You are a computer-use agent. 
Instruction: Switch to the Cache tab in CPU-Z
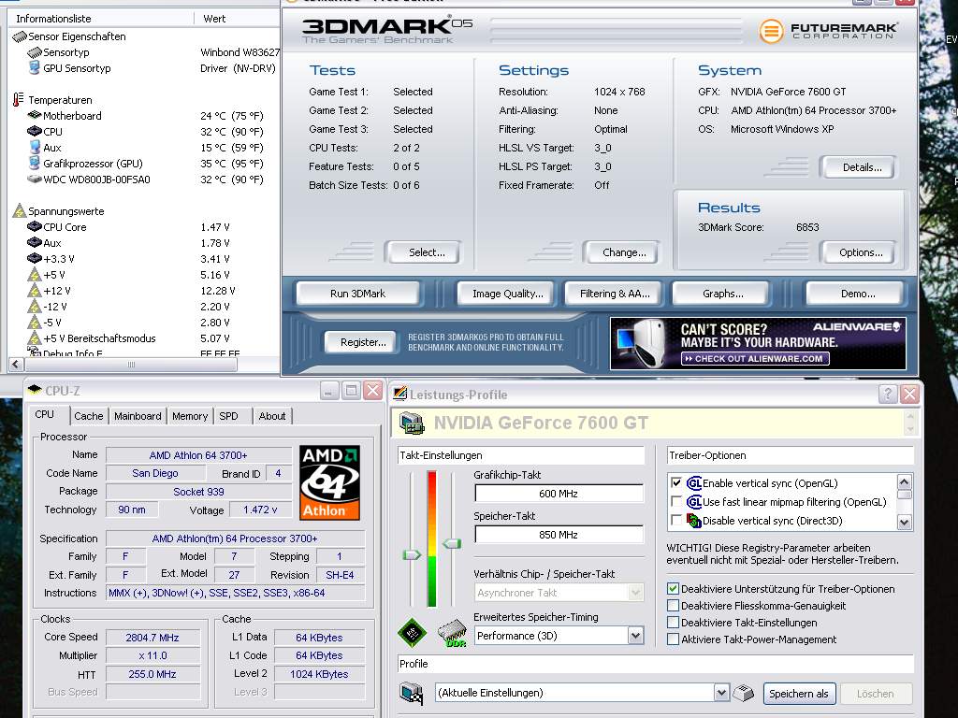pos(89,416)
